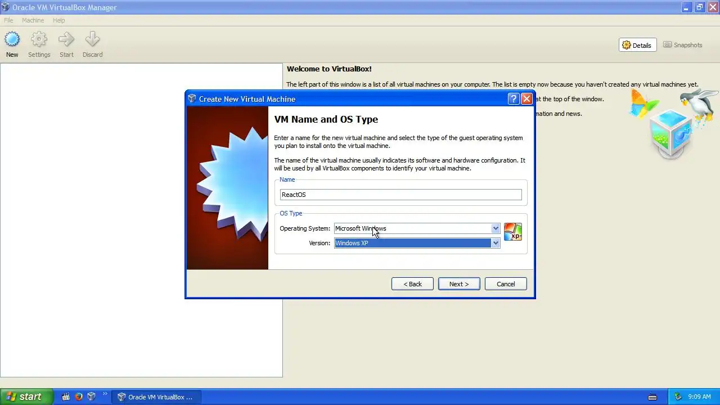Open the Machine menu
The image size is (720, 405).
[x=33, y=20]
